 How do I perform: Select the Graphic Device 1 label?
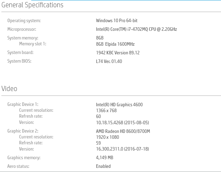point(23,105)
